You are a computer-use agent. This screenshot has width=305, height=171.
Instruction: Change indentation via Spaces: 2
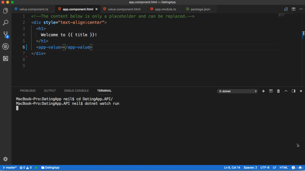coord(250,168)
